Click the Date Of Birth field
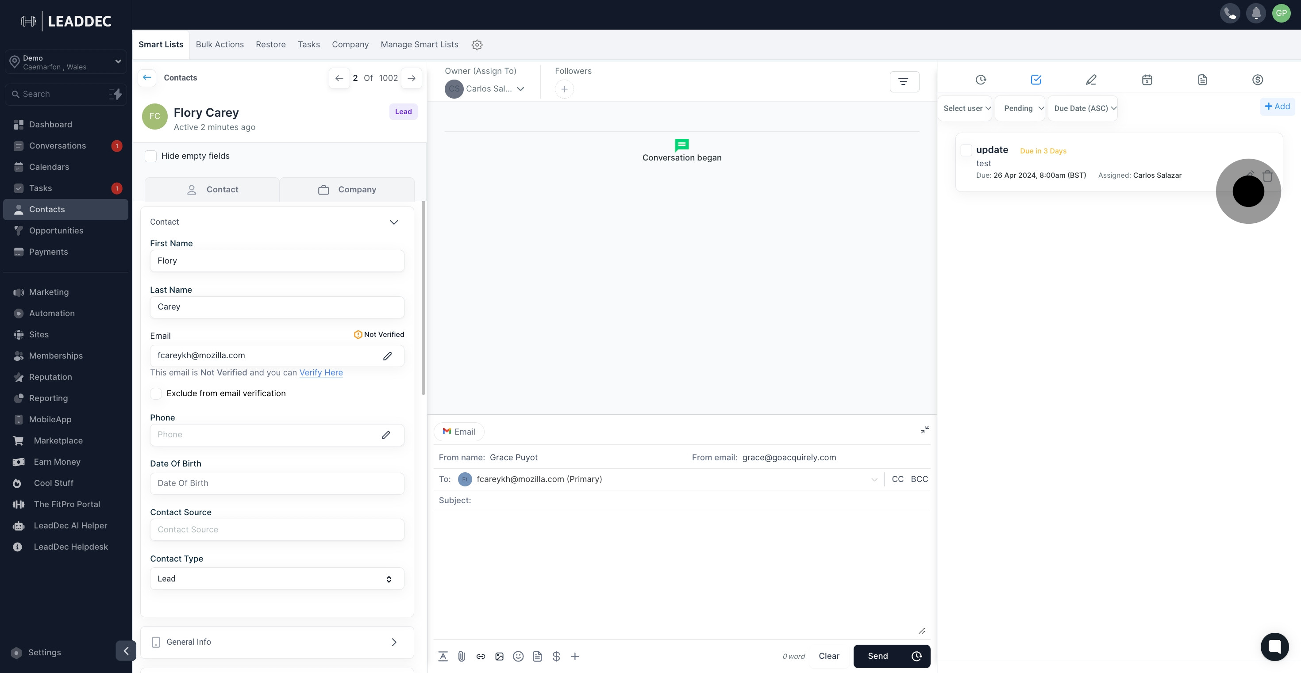The image size is (1301, 673). click(277, 483)
